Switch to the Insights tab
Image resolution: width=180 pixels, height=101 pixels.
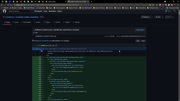click(66, 22)
